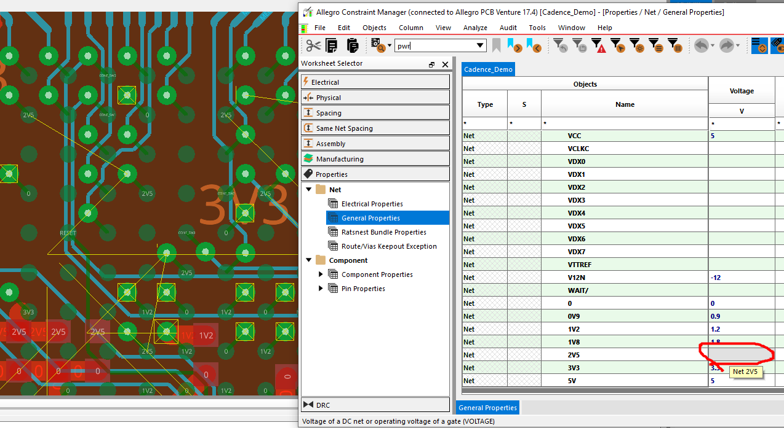The width and height of the screenshot is (784, 428).
Task: Open the Tools menu
Action: (x=537, y=28)
